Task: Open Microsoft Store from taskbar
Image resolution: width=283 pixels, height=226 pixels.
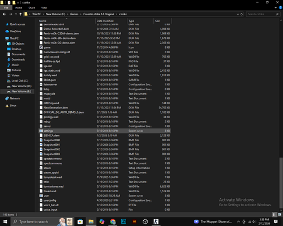Action: coord(80,221)
